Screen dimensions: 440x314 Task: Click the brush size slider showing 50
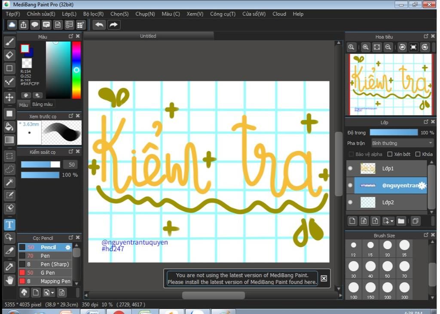(x=40, y=164)
